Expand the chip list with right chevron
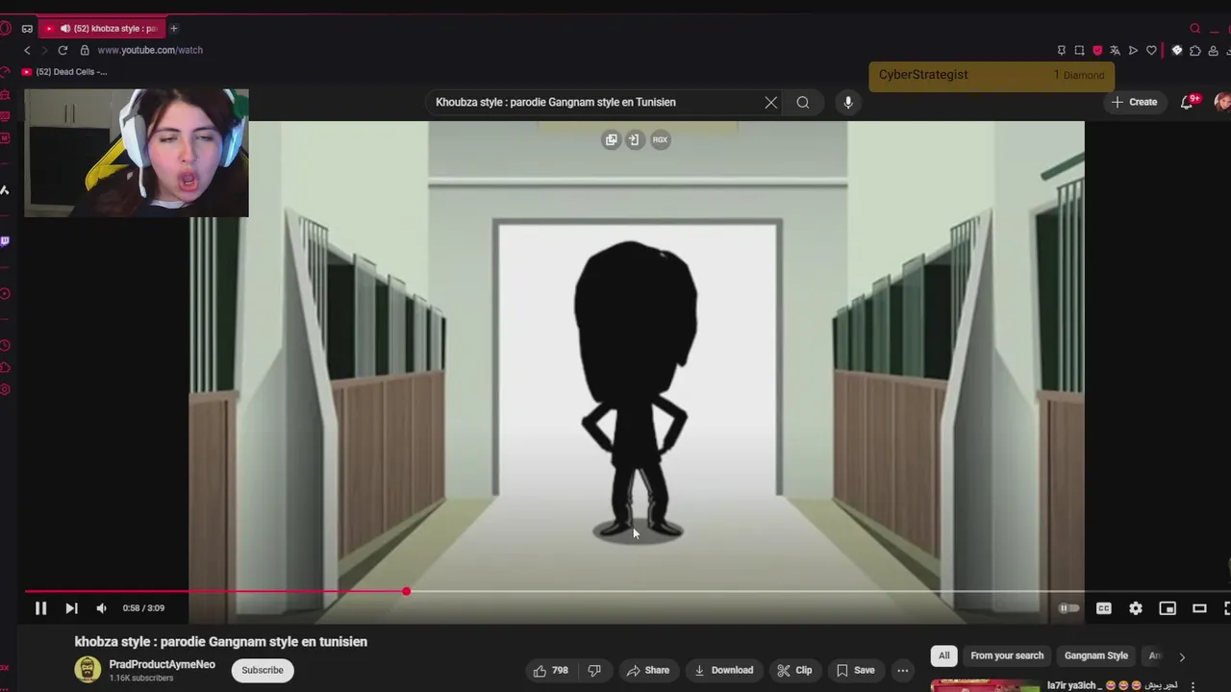The image size is (1231, 692). tap(1182, 656)
